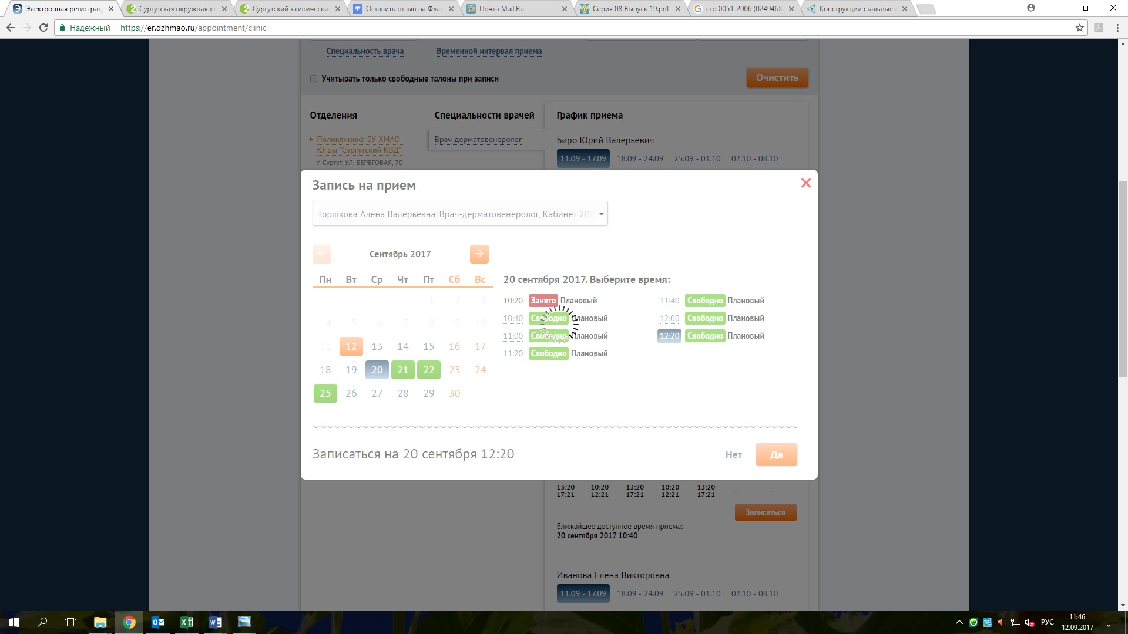This screenshot has height=634, width=1128.
Task: Select time slot 10:40 Свободно
Action: [x=549, y=318]
